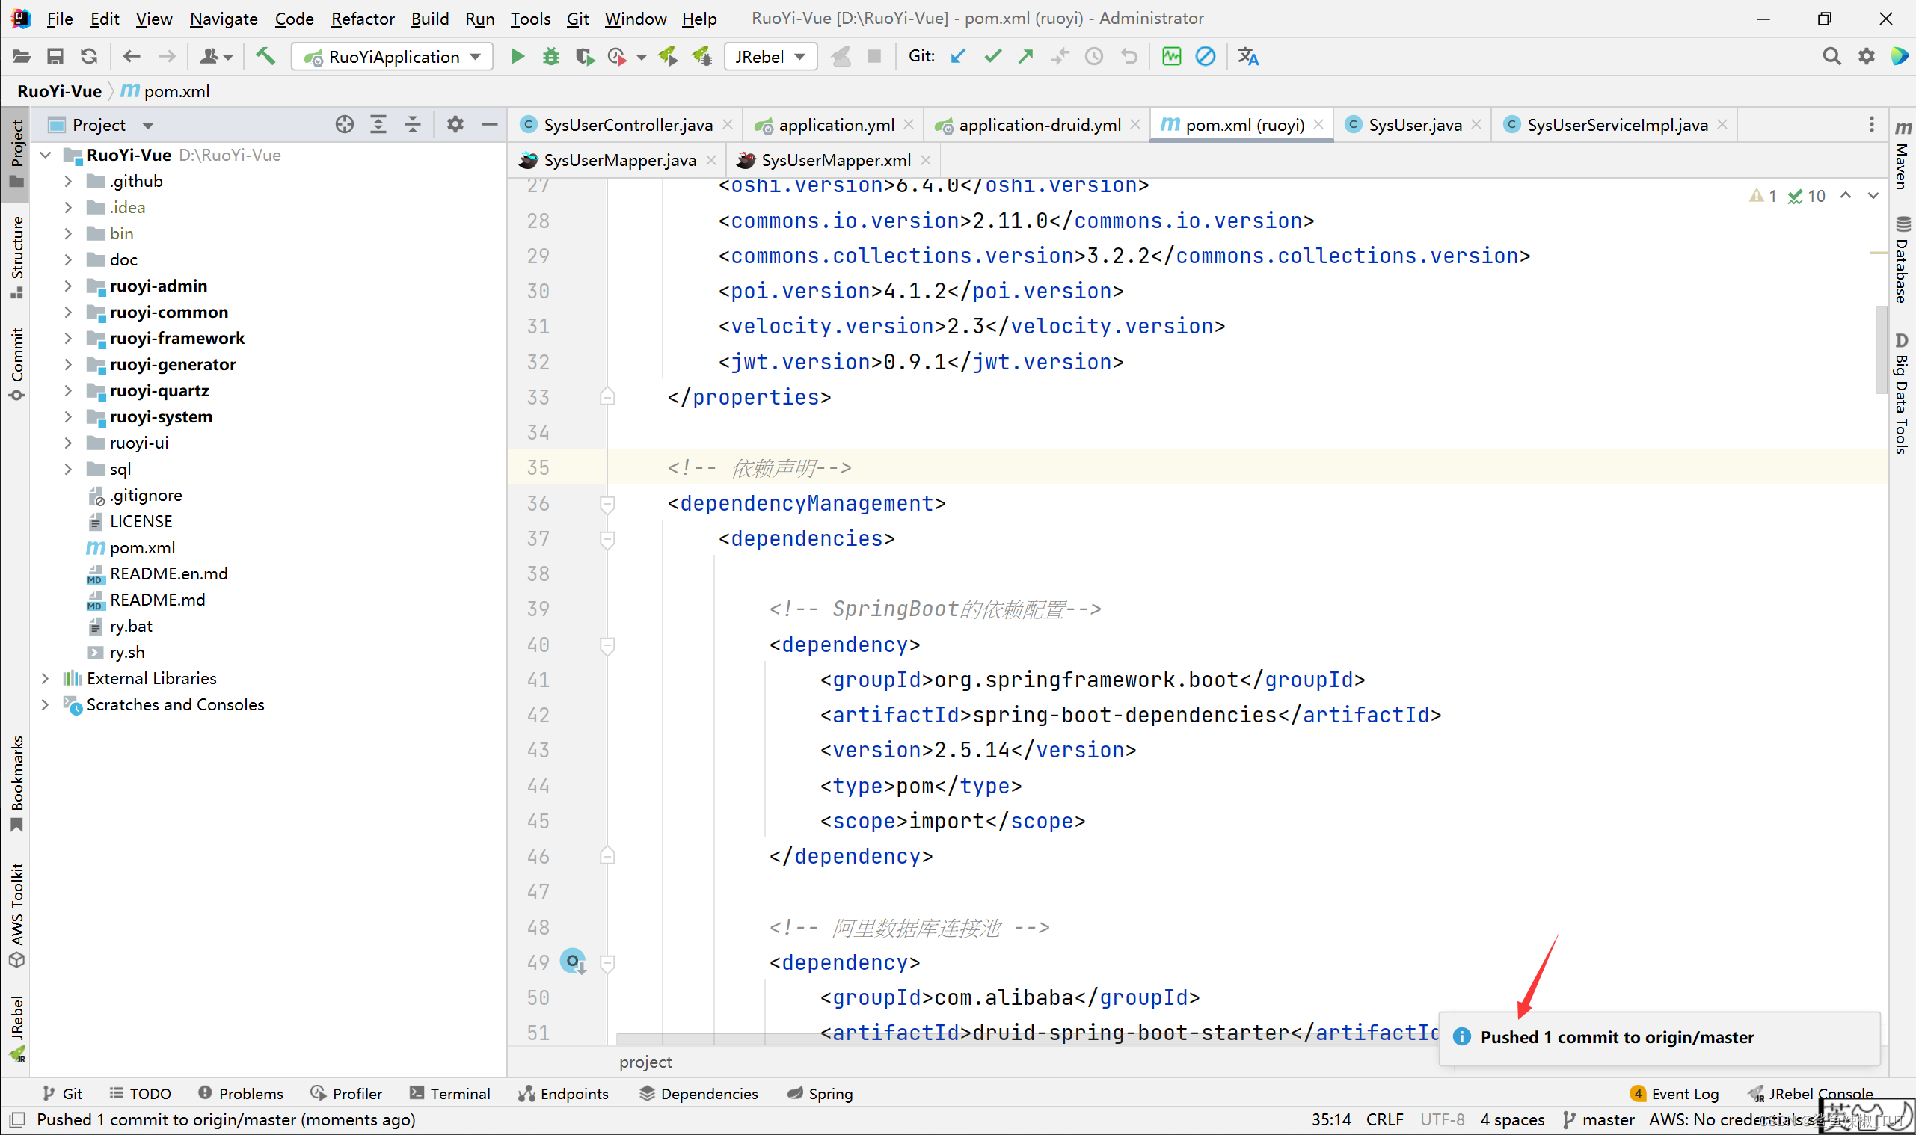Image resolution: width=1916 pixels, height=1135 pixels.
Task: Commit changes with the Git checkmark
Action: (993, 57)
